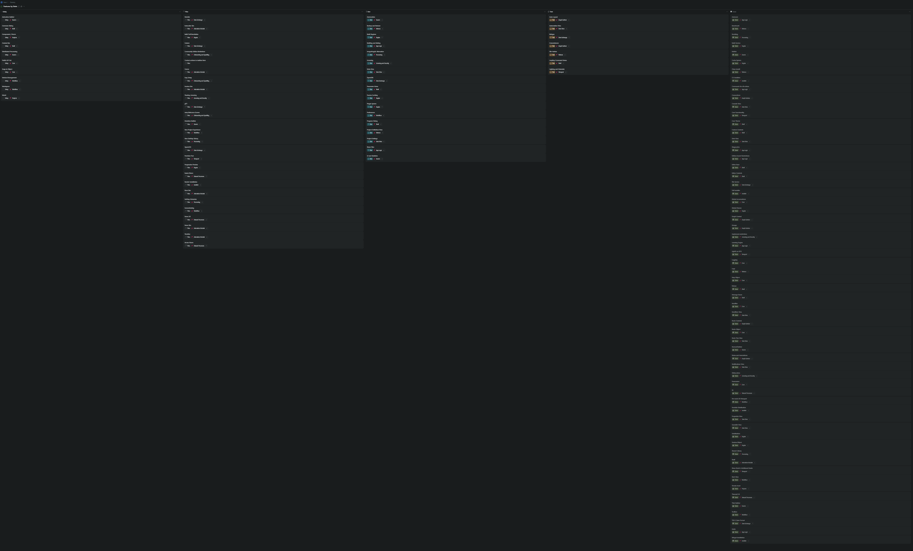Viewport: 913px width, 551px height.
Task: Click the blue workspace icon in the breadcrumb
Action: click(x=2, y=2)
